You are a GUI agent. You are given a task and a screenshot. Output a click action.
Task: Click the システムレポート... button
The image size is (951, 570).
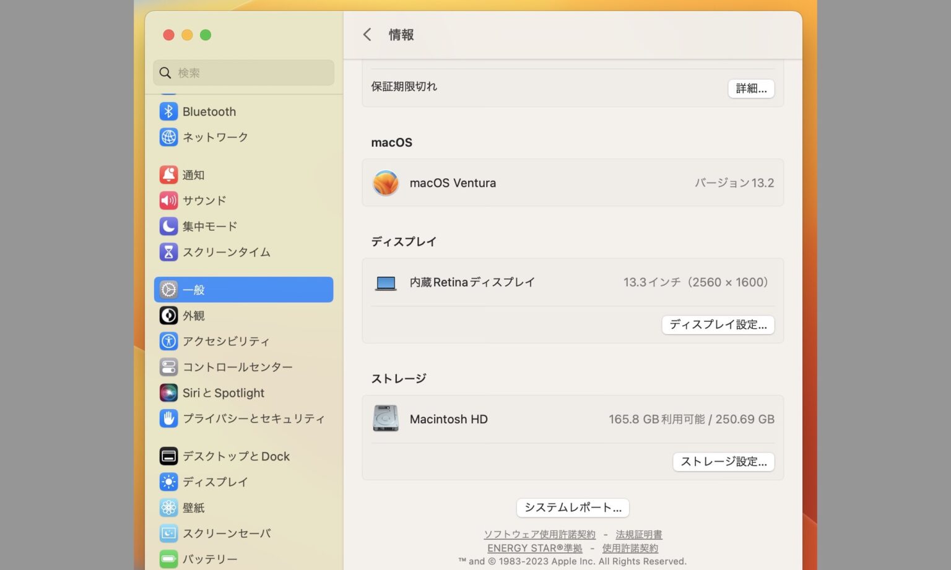[573, 507]
